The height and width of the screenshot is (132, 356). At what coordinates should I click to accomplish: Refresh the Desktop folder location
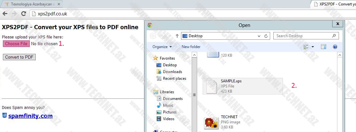(x=266, y=36)
